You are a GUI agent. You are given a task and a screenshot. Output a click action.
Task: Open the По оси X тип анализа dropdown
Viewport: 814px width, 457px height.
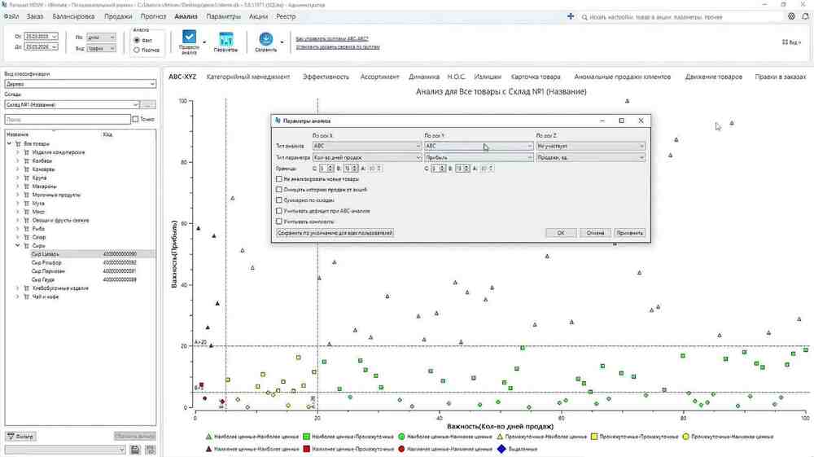tap(367, 146)
